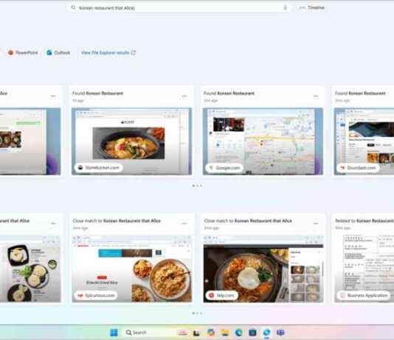The height and width of the screenshot is (340, 394).
Task: Launch Microsoft Edge from the taskbar
Action: click(x=238, y=333)
